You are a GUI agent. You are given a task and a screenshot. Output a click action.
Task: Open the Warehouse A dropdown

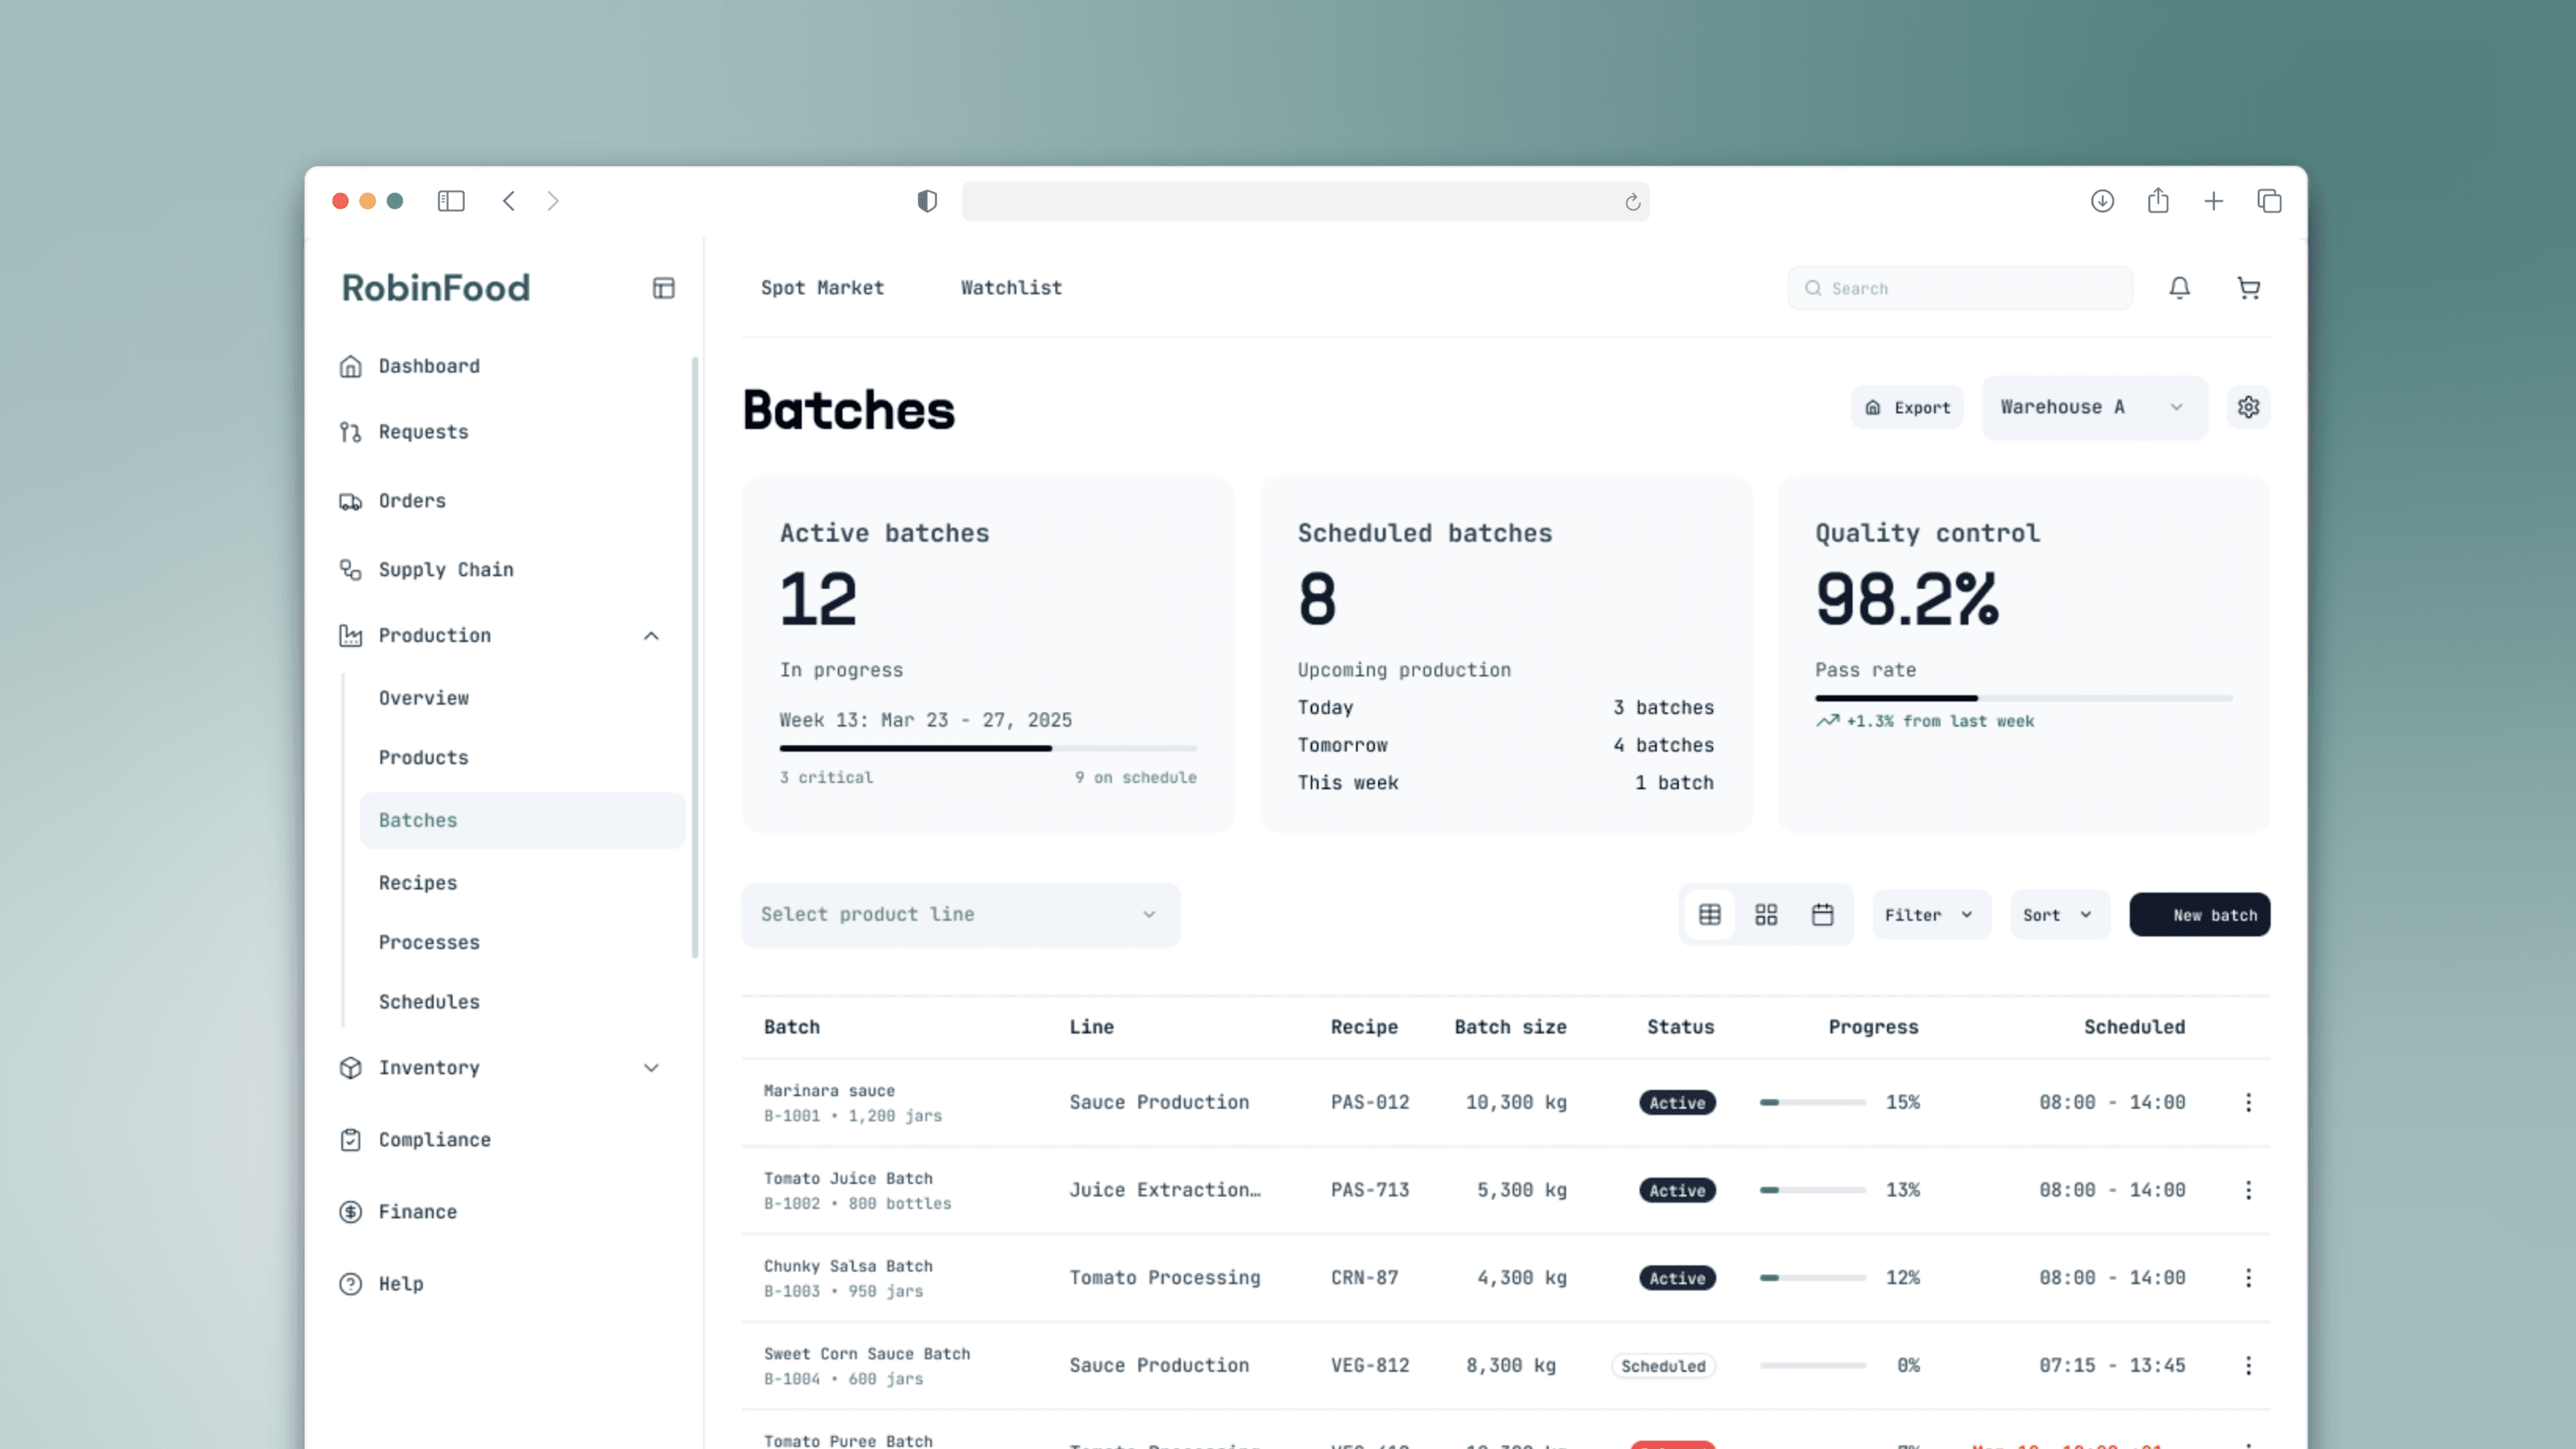pyautogui.click(x=2094, y=407)
